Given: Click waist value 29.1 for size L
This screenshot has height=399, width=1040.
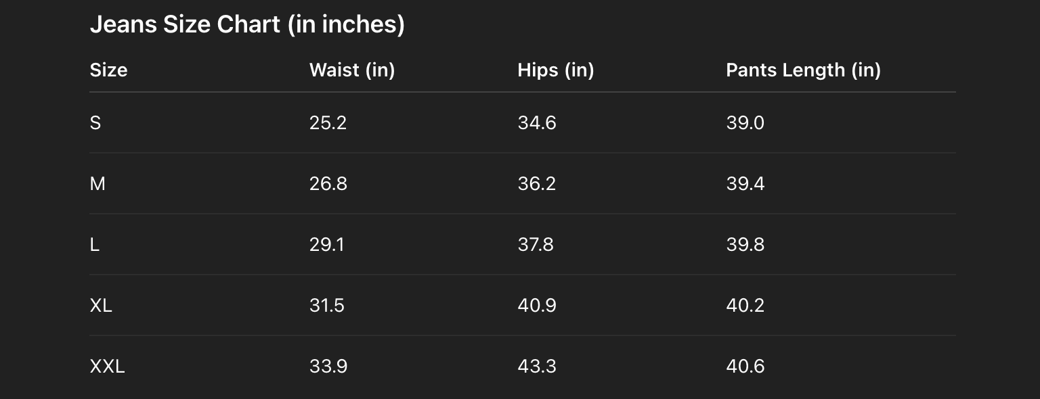Looking at the screenshot, I should (326, 245).
